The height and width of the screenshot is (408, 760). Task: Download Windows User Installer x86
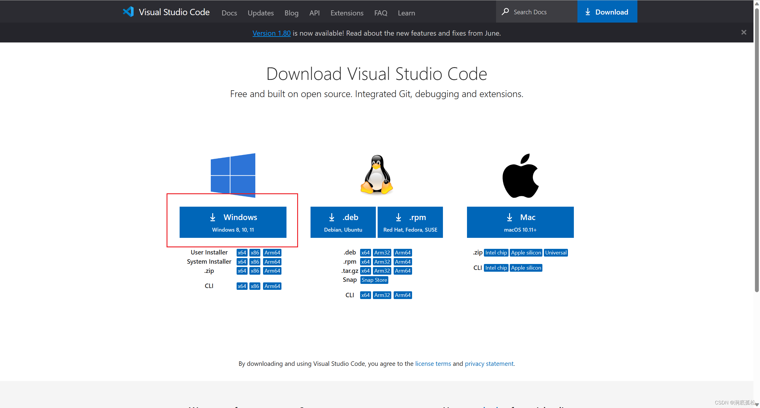click(x=255, y=253)
